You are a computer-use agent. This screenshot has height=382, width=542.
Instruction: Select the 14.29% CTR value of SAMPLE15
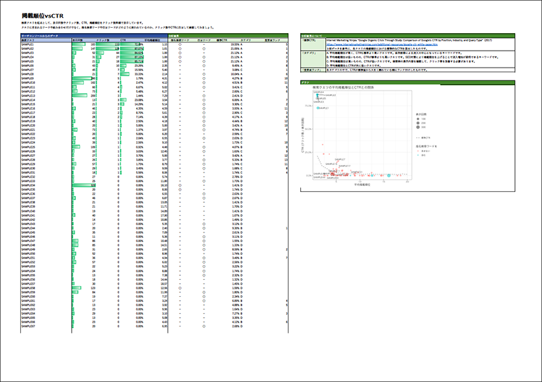point(139,104)
